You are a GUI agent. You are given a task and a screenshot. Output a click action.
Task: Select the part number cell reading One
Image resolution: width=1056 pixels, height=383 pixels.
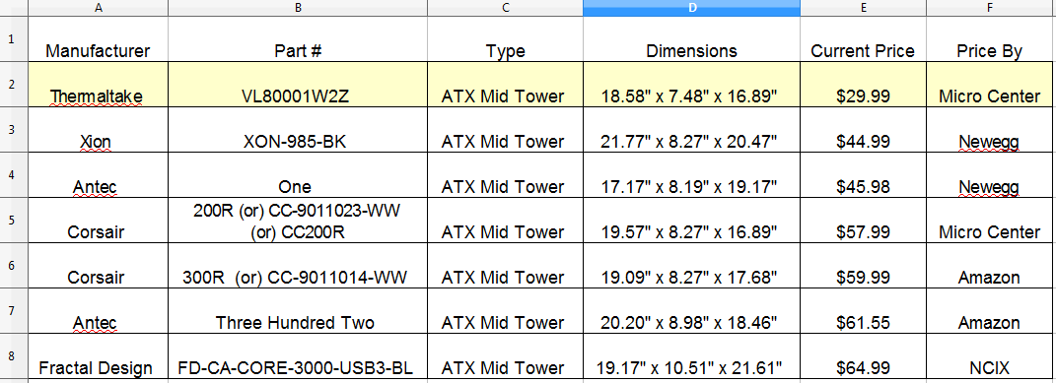point(298,175)
